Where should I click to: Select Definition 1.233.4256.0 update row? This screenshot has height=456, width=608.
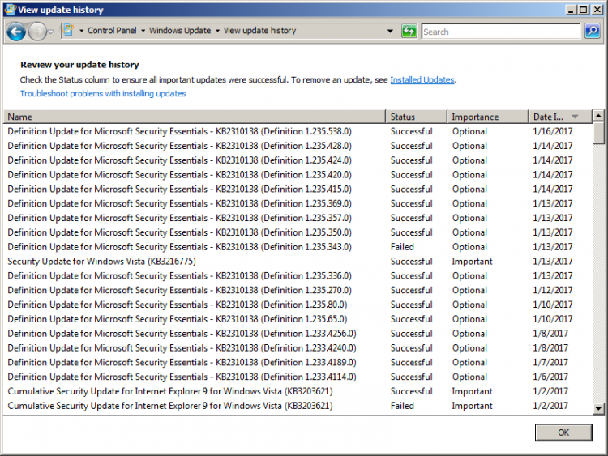click(x=298, y=334)
